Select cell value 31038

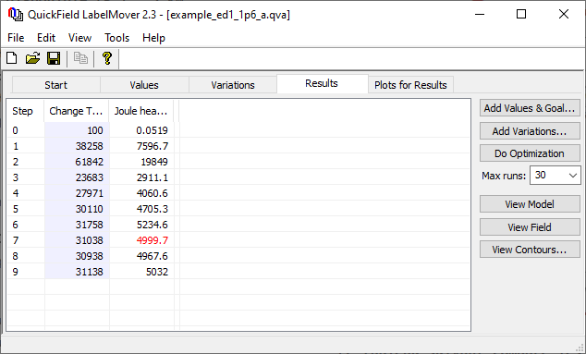point(89,240)
